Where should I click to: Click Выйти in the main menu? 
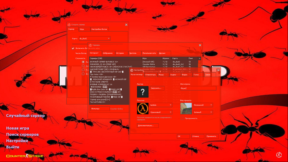pyautogui.click(x=13, y=147)
